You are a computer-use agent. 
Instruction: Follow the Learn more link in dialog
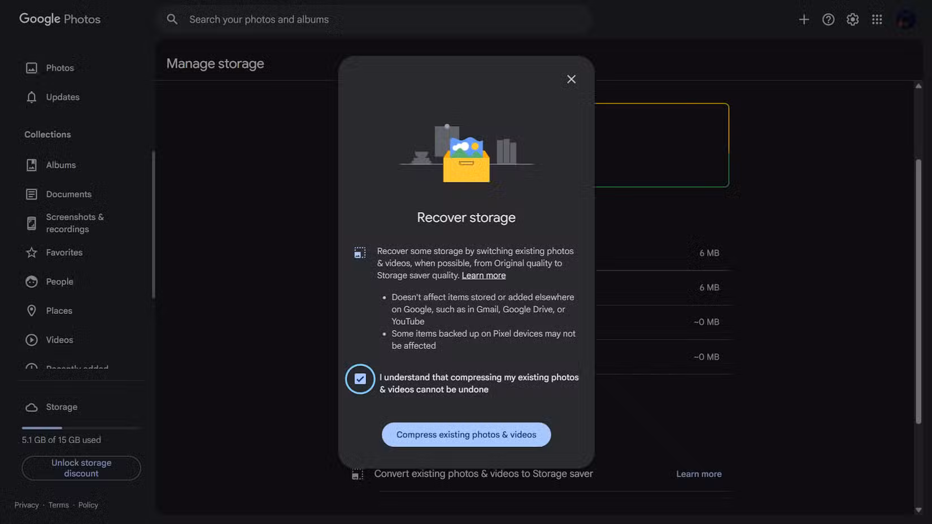point(484,276)
